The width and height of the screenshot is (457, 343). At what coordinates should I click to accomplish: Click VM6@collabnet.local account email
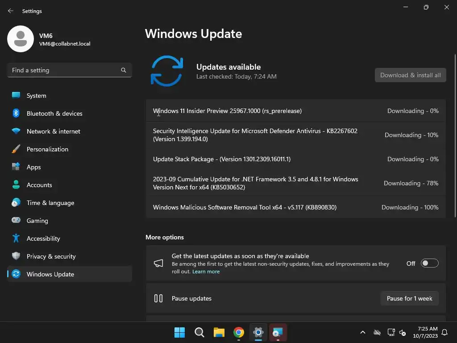tap(65, 44)
